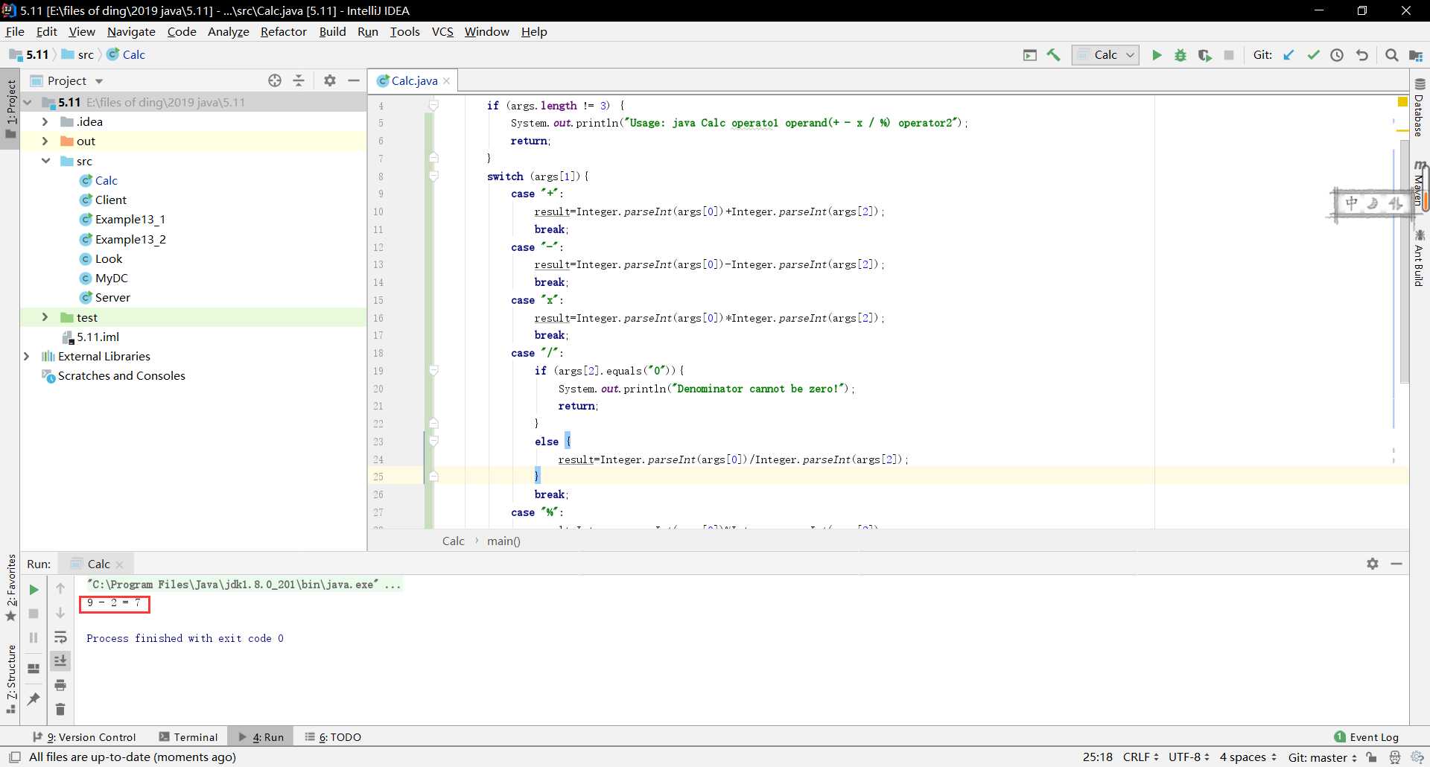Toggle scroll to end in Run console

60,661
